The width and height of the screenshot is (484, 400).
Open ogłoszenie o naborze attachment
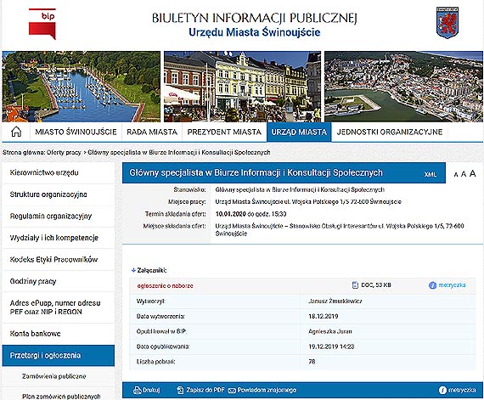click(165, 286)
